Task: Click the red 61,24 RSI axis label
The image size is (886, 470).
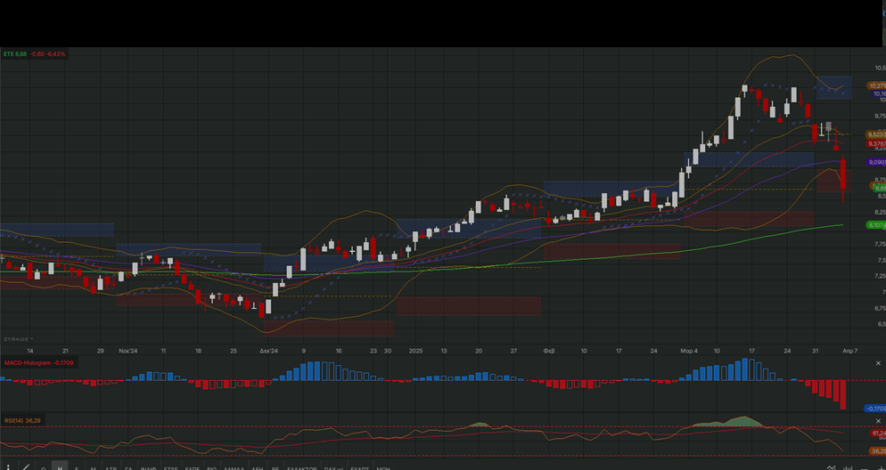Action: coord(878,434)
